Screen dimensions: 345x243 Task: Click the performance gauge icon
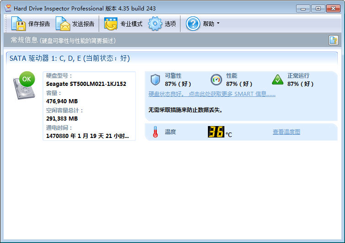point(216,79)
